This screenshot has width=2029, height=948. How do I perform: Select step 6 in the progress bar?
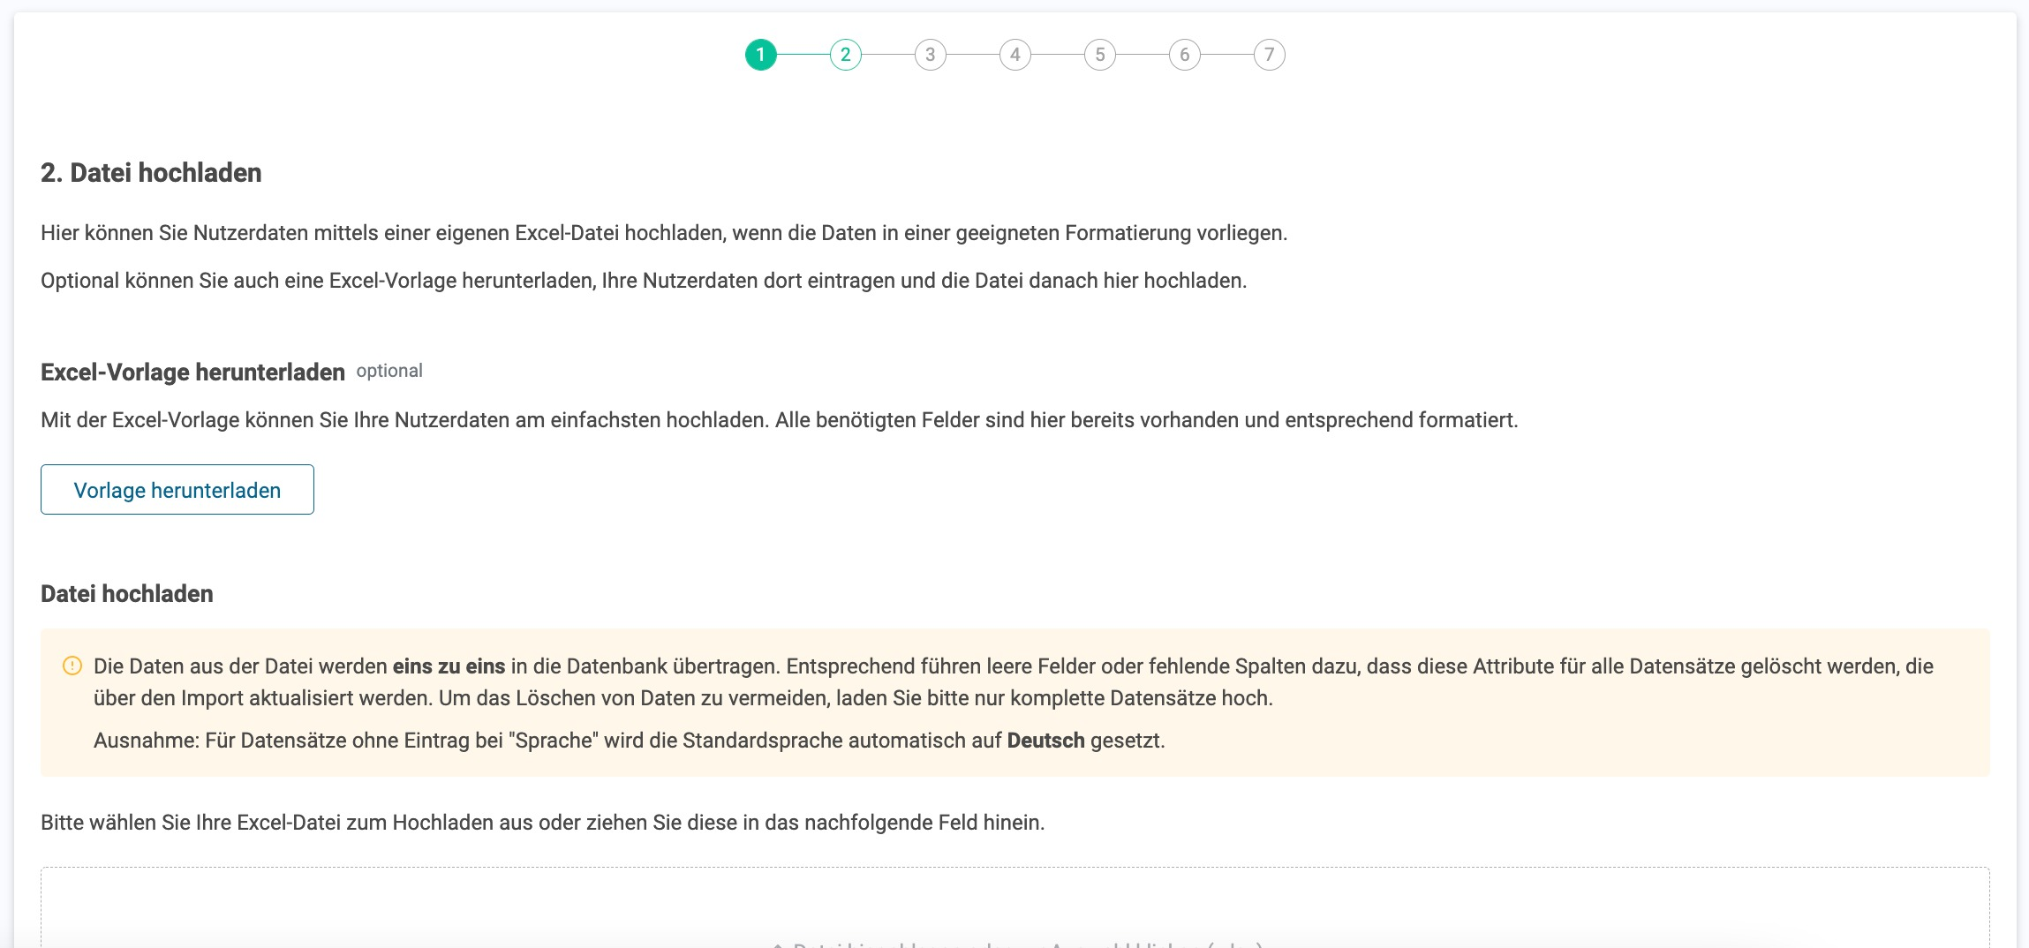click(x=1184, y=55)
